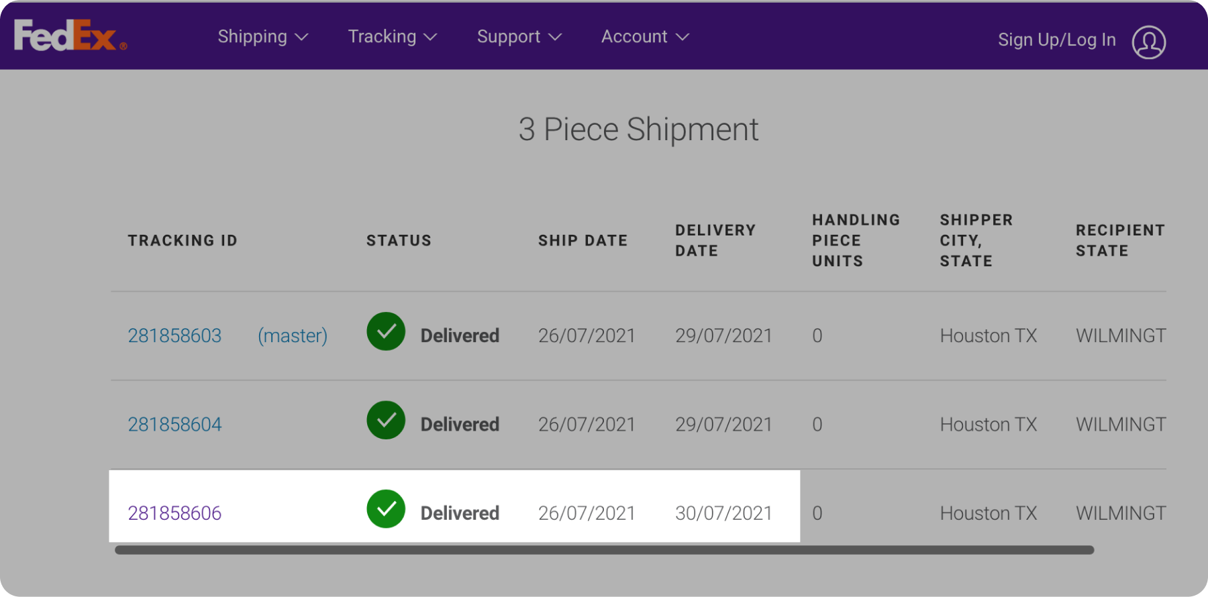Click the Status column header
This screenshot has width=1208, height=597.
pyautogui.click(x=399, y=241)
